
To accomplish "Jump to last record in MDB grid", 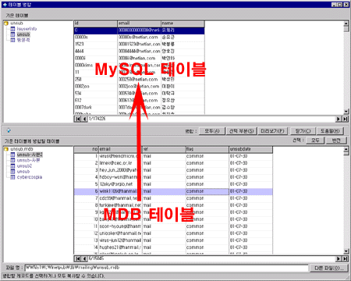I will (x=345, y=258).
